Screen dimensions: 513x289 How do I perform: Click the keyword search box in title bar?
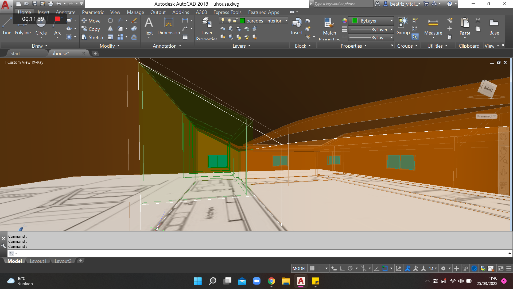point(343,4)
